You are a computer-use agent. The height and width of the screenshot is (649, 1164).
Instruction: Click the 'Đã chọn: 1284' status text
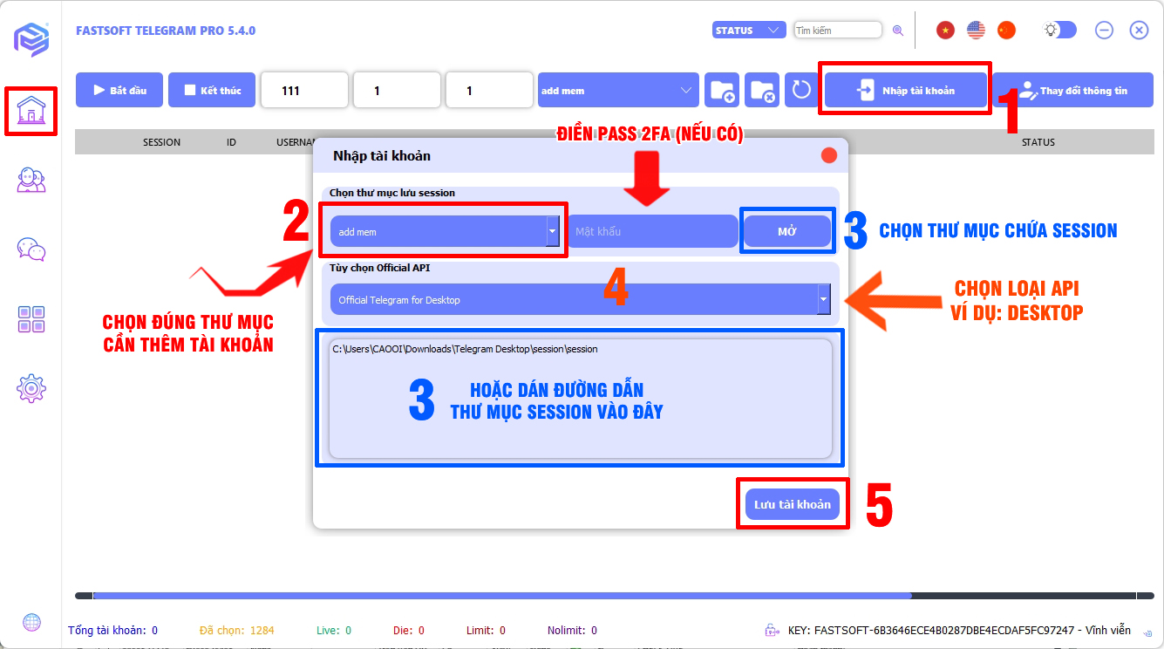click(x=236, y=630)
